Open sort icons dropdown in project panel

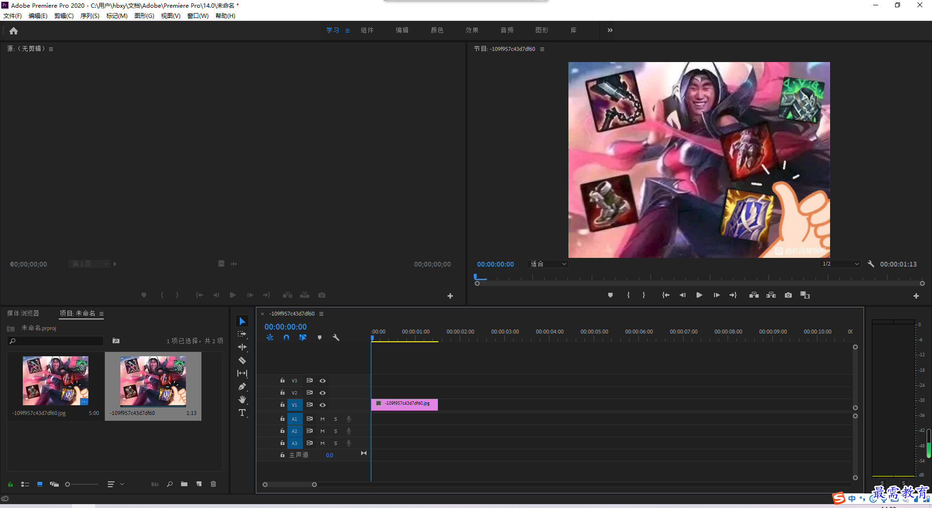click(x=116, y=484)
